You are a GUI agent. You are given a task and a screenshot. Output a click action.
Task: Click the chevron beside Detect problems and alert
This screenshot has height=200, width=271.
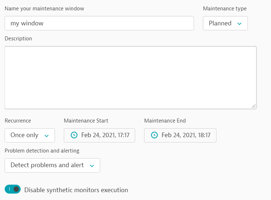click(92, 165)
